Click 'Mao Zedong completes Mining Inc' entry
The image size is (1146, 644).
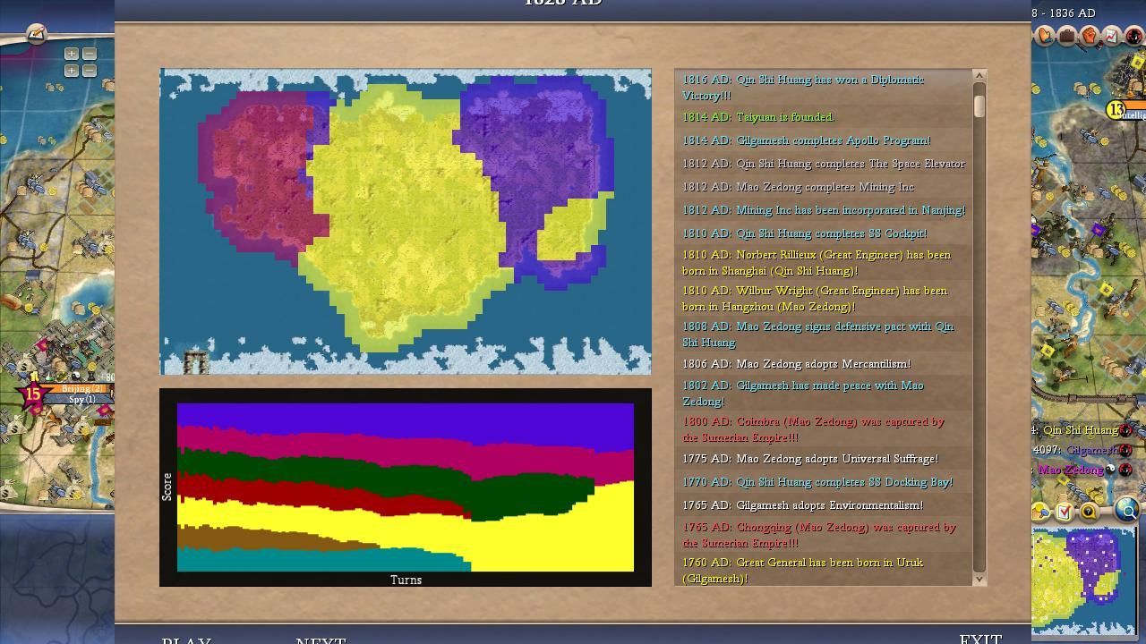click(824, 187)
